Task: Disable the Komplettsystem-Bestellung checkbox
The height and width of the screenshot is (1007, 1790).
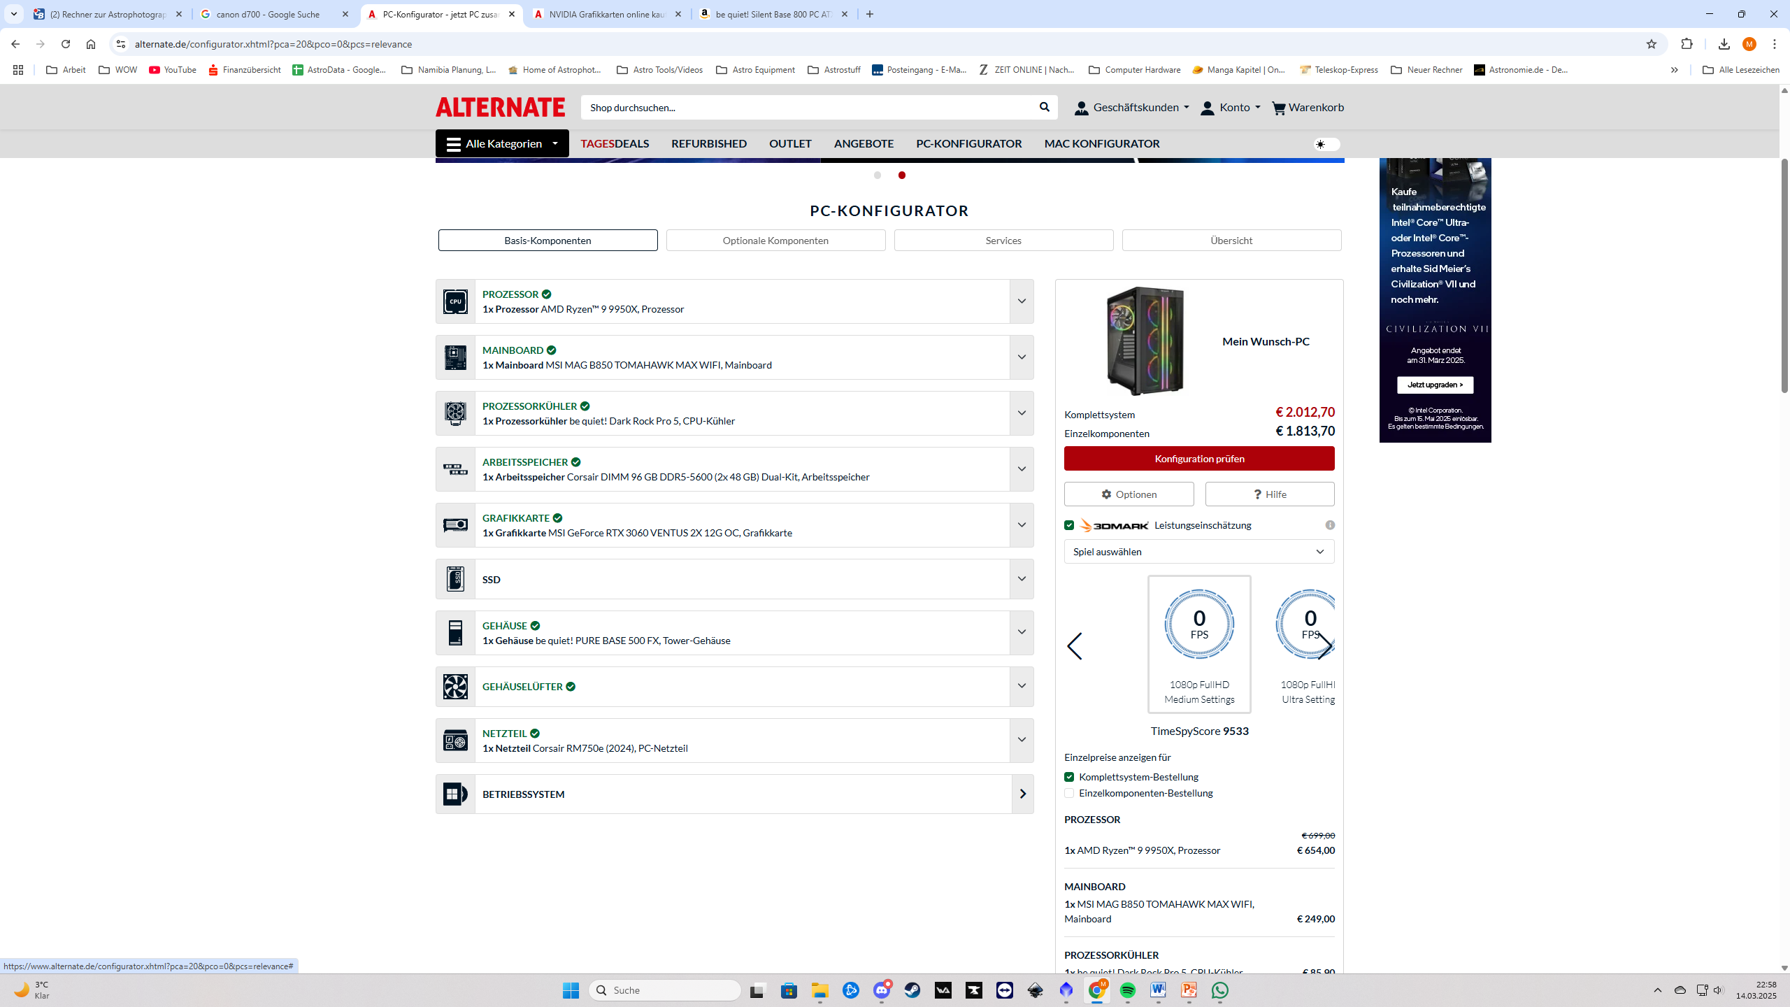Action: pyautogui.click(x=1069, y=776)
